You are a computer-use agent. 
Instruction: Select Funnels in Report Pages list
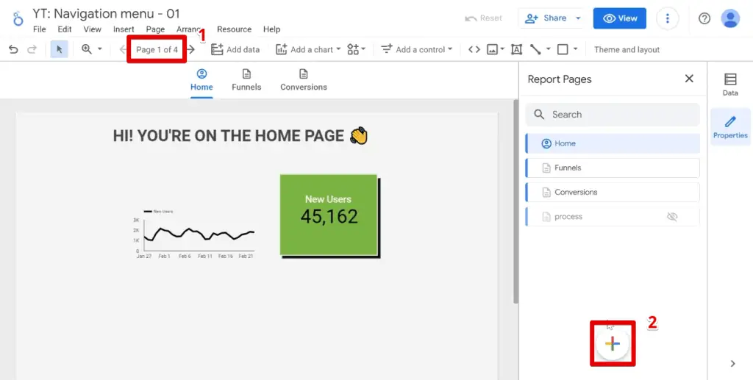(613, 168)
